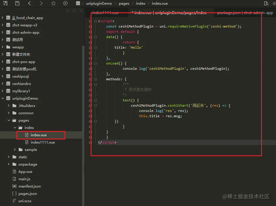Go forward with the right arrow icon
Viewport: 276px width, 206px height.
pos(41,3)
